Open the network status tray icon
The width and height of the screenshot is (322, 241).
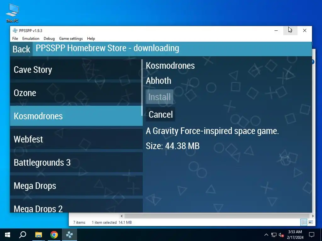click(x=274, y=235)
